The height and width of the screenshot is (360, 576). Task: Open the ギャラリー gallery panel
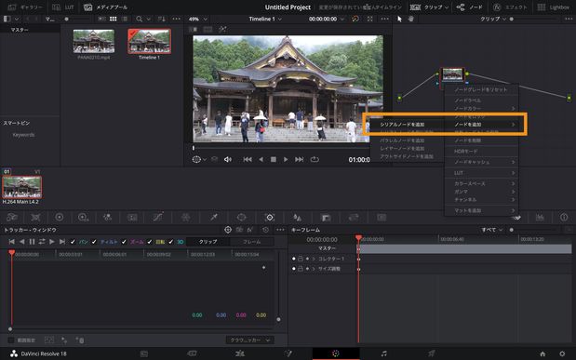(x=25, y=7)
